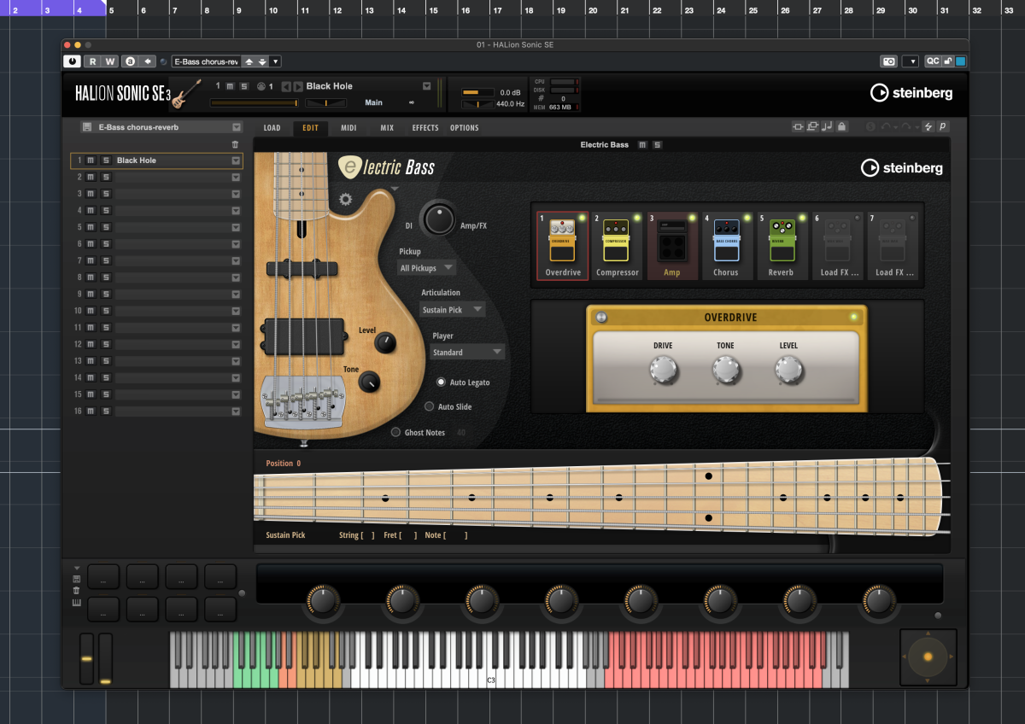Click the Read automation R button

tap(92, 61)
